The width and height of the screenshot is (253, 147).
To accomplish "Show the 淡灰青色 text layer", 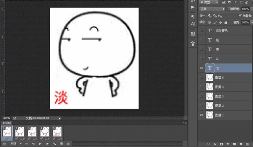I will point(201,31).
